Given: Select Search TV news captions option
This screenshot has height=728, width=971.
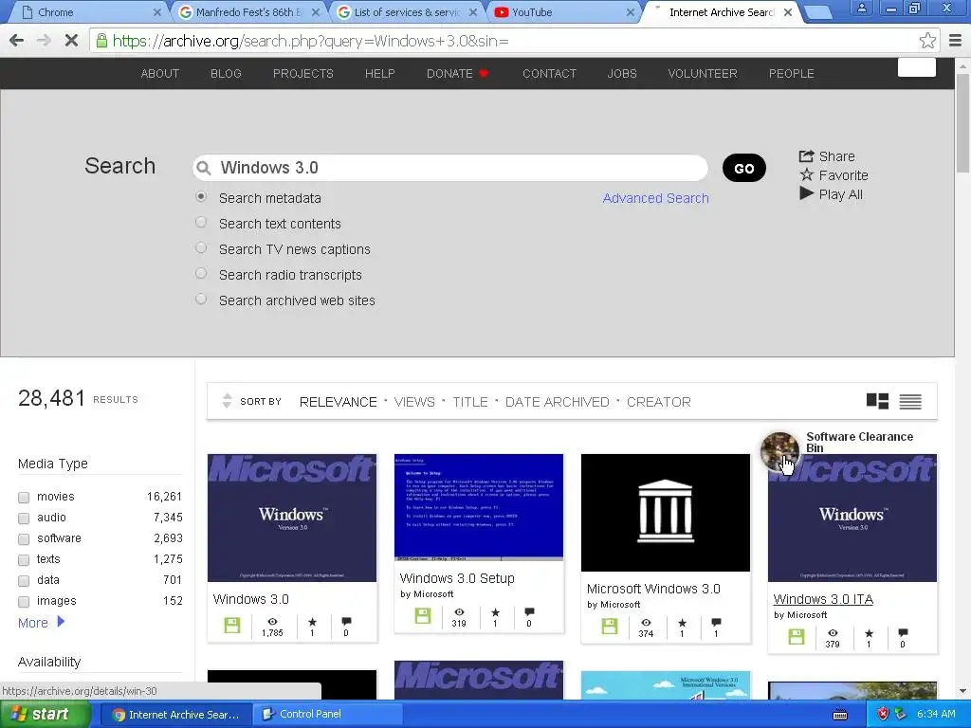Looking at the screenshot, I should (201, 247).
